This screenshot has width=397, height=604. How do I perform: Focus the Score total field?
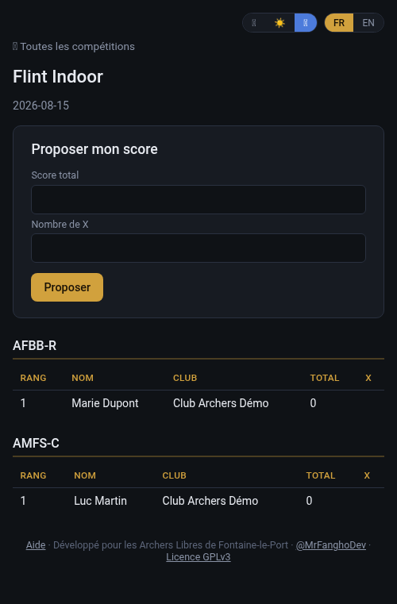tap(198, 199)
